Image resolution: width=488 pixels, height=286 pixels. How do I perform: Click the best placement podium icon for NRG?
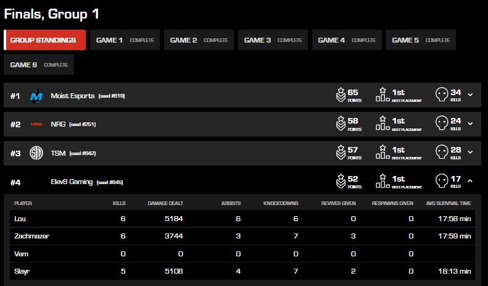[x=383, y=124]
